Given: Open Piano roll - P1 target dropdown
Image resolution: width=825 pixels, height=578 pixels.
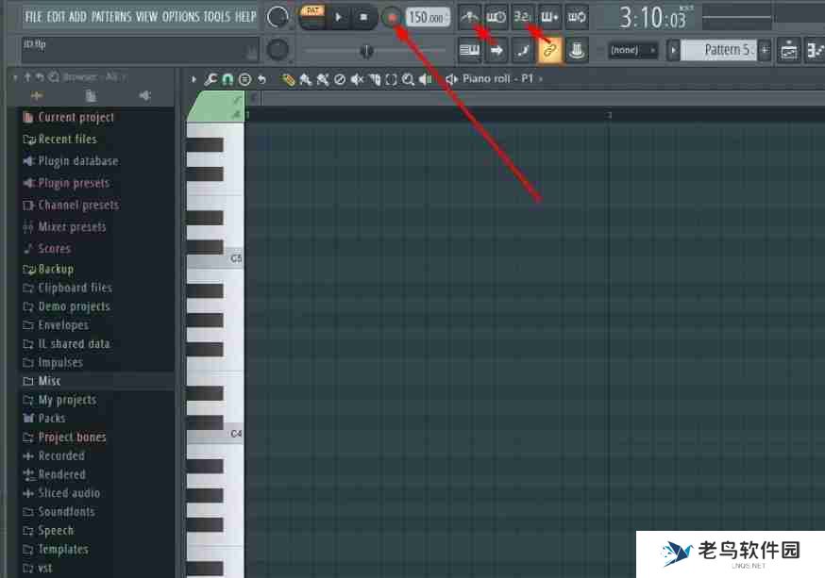Looking at the screenshot, I should [497, 79].
